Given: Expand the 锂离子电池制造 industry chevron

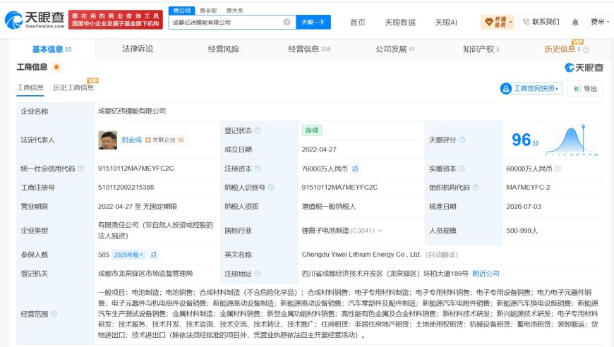Looking at the screenshot, I should pyautogui.click(x=380, y=231).
